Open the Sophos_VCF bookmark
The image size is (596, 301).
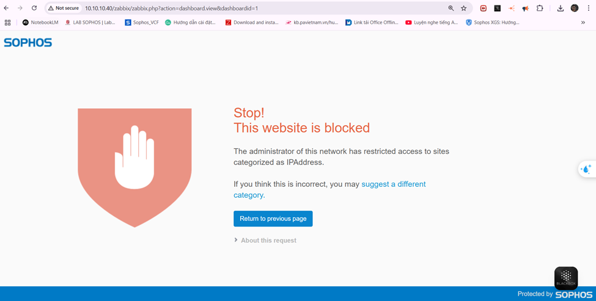click(x=141, y=23)
